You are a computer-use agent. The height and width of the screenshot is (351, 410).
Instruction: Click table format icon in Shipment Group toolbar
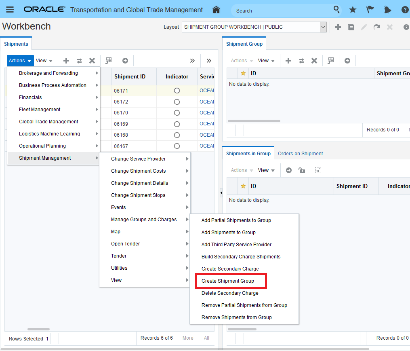331,61
